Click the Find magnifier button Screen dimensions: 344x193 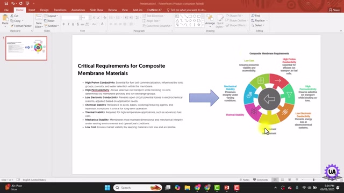(256, 16)
